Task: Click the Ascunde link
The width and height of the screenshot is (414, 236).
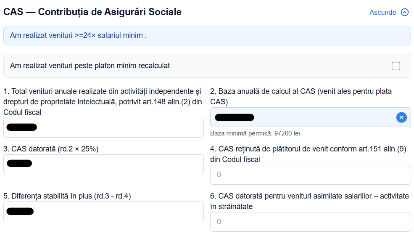Action: click(382, 13)
